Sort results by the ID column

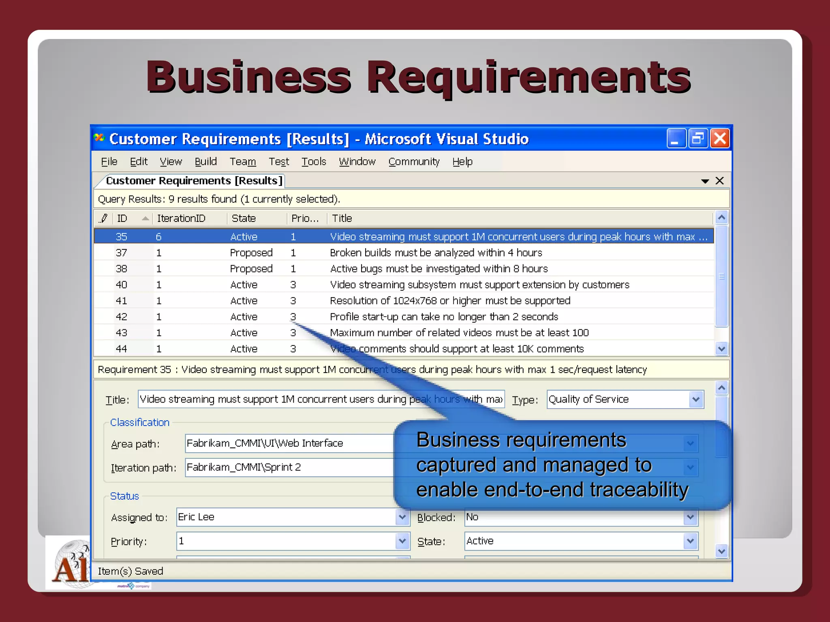click(x=133, y=218)
